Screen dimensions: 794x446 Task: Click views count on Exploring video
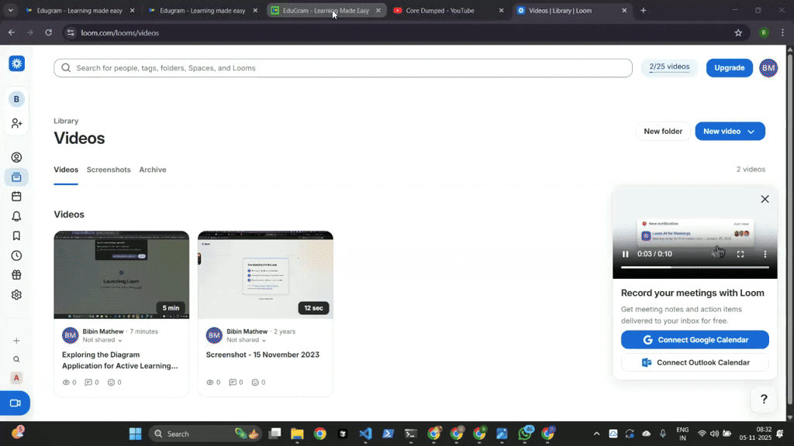[x=69, y=383]
